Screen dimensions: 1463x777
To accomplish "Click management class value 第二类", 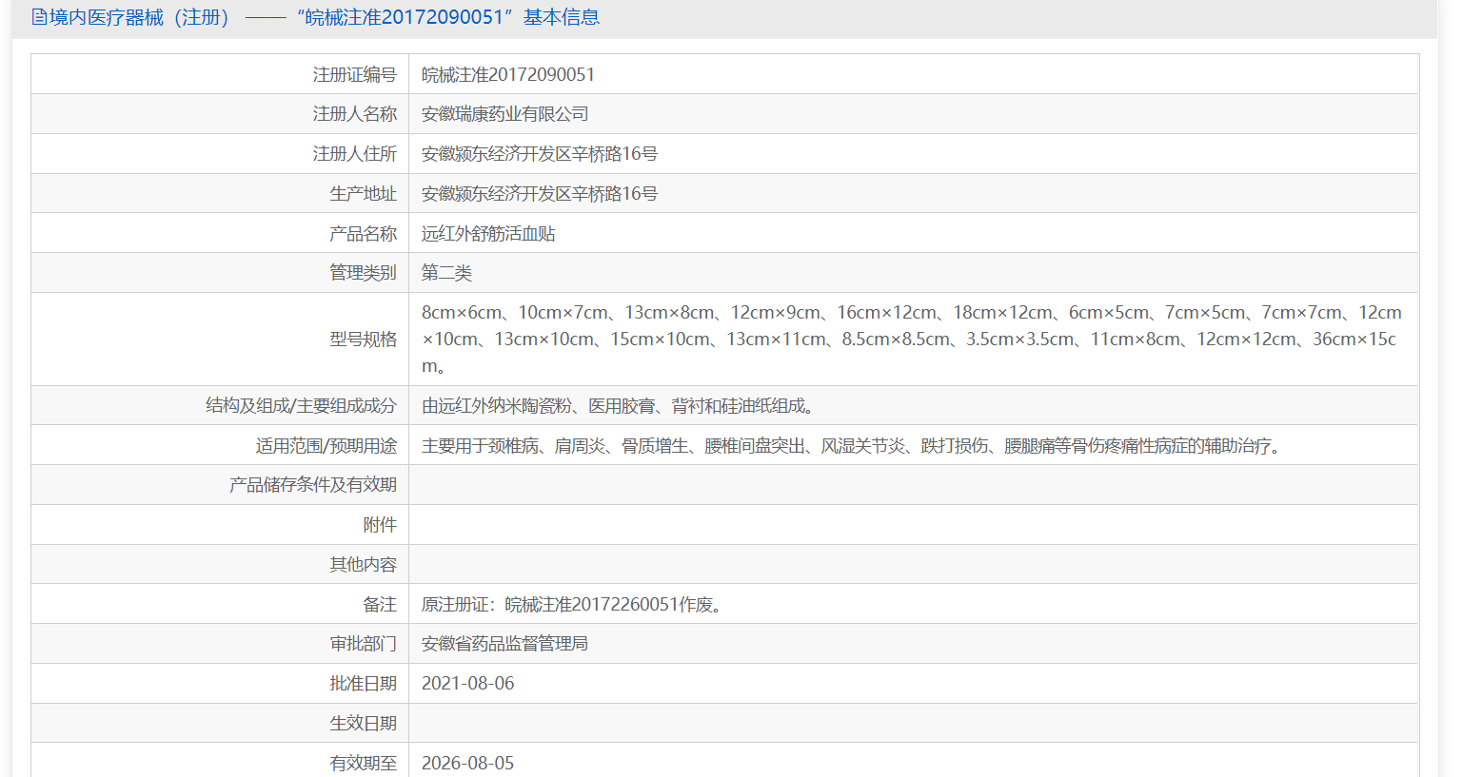I will [x=447, y=273].
